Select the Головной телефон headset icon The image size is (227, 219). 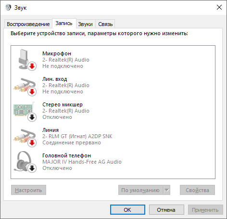click(x=25, y=162)
